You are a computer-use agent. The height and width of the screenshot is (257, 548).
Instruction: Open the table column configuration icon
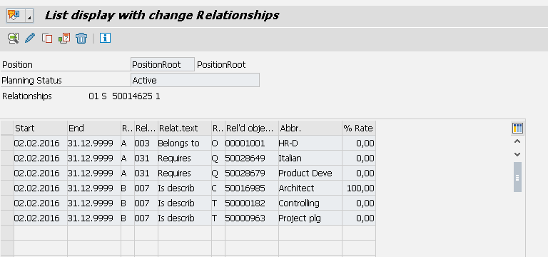517,128
